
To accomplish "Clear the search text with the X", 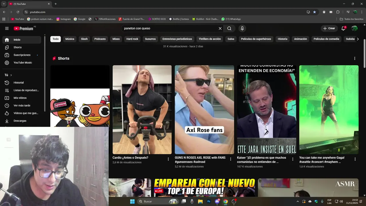I will coord(220,28).
